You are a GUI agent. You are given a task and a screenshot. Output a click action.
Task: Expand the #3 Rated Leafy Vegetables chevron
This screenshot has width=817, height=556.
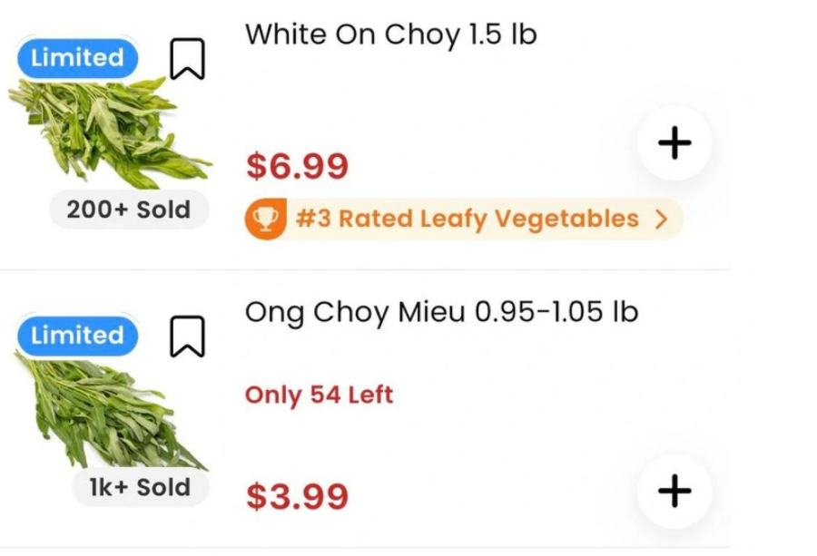662,219
